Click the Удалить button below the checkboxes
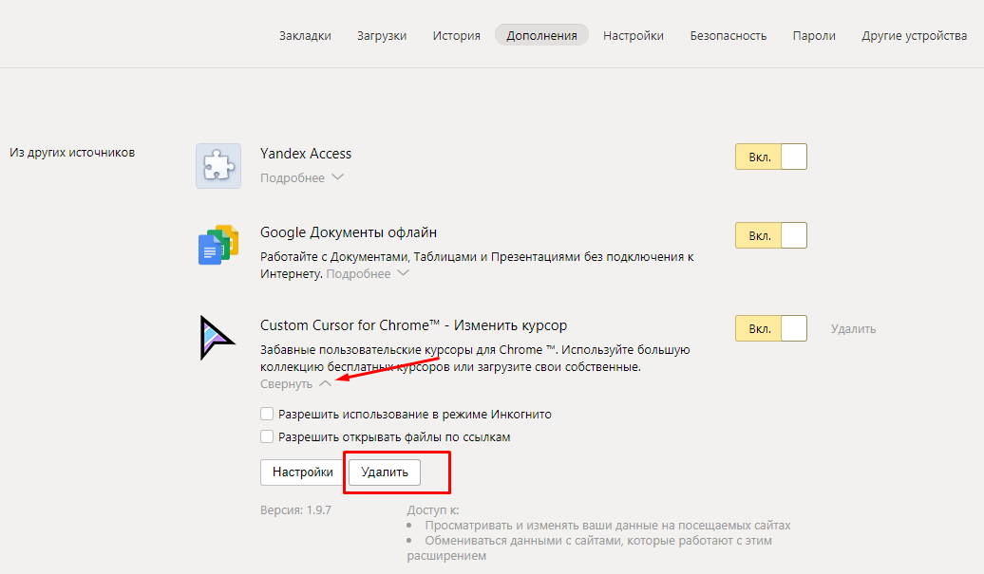The width and height of the screenshot is (984, 574). coord(384,472)
